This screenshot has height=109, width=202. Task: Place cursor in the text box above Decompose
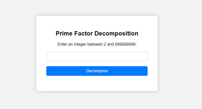click(97, 56)
